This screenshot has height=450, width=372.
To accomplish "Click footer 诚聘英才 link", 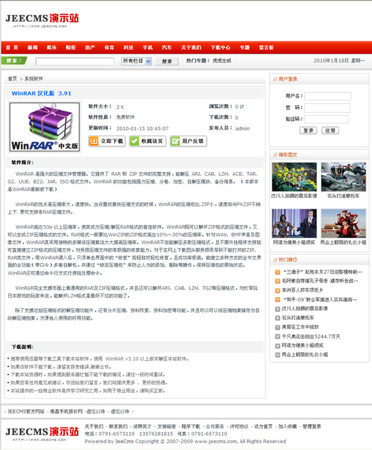I will [143, 426].
